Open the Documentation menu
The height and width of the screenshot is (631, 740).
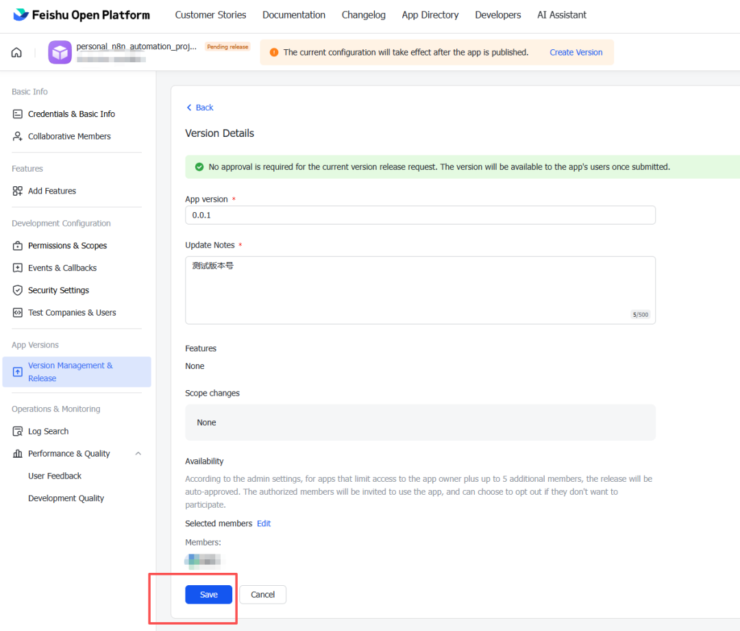pos(293,15)
